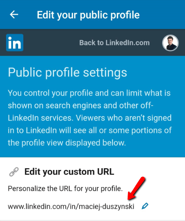Select the linkedin.com/in/maciej-duszynski URL text

point(71,206)
